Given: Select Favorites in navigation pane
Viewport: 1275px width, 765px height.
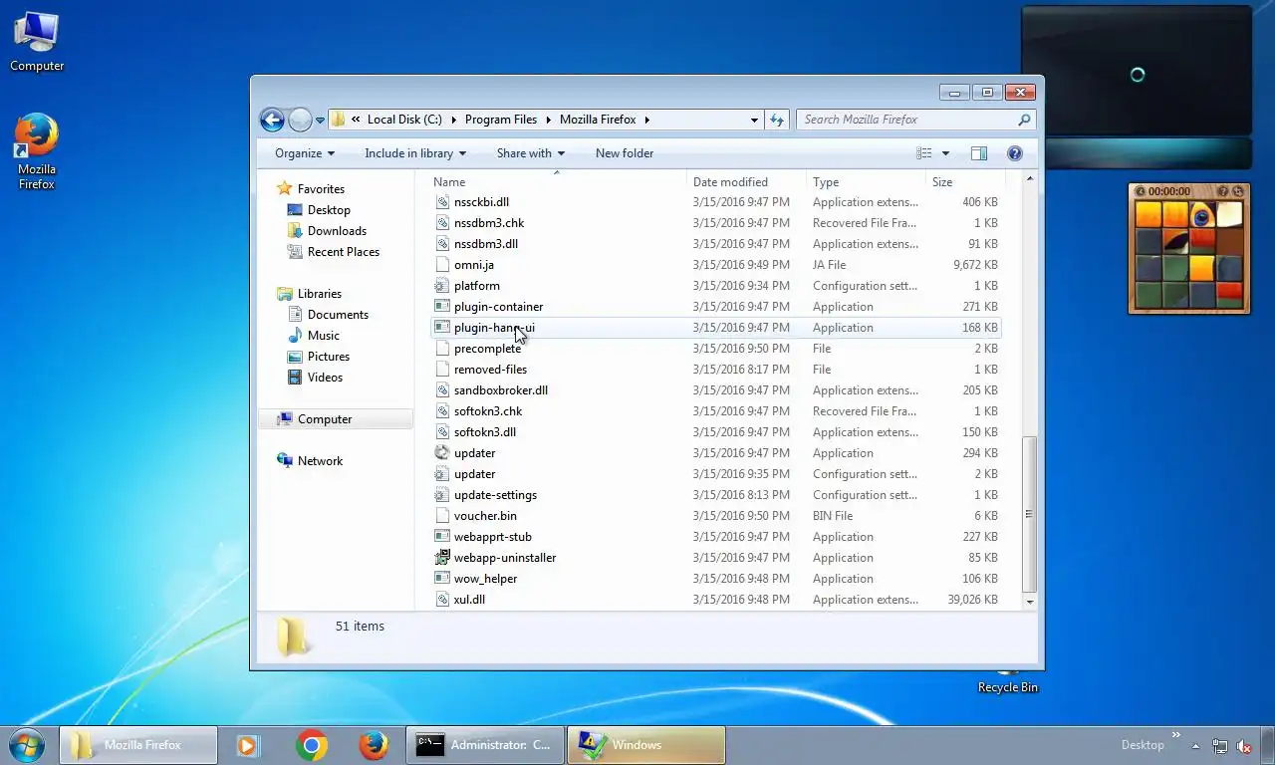Looking at the screenshot, I should (321, 189).
